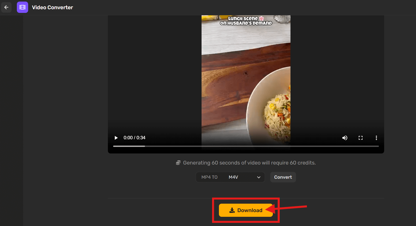Viewport: 416px width, 226px height.
Task: Download the converted video
Action: pyautogui.click(x=246, y=210)
